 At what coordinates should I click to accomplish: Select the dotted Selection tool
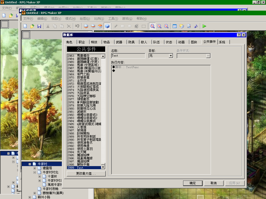143,26
